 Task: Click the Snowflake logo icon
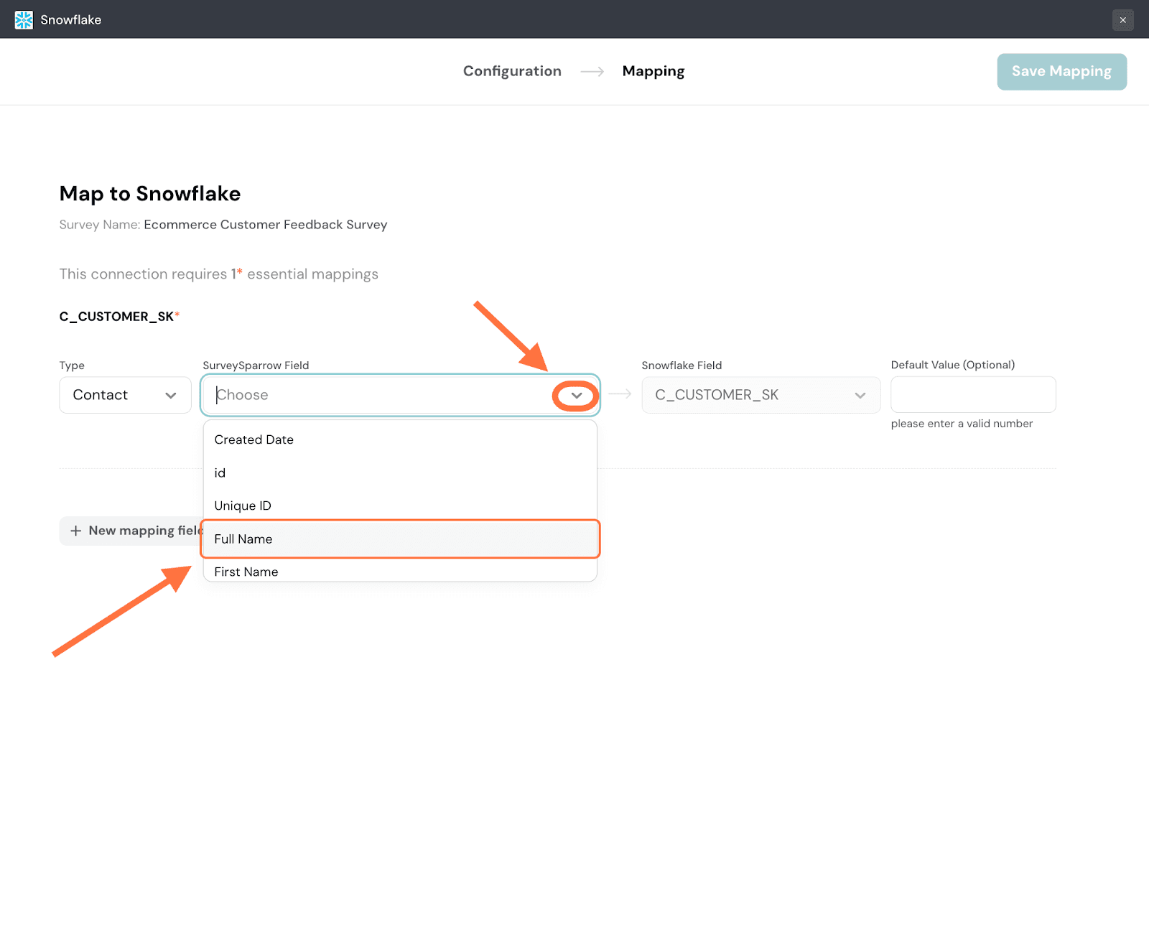click(24, 20)
